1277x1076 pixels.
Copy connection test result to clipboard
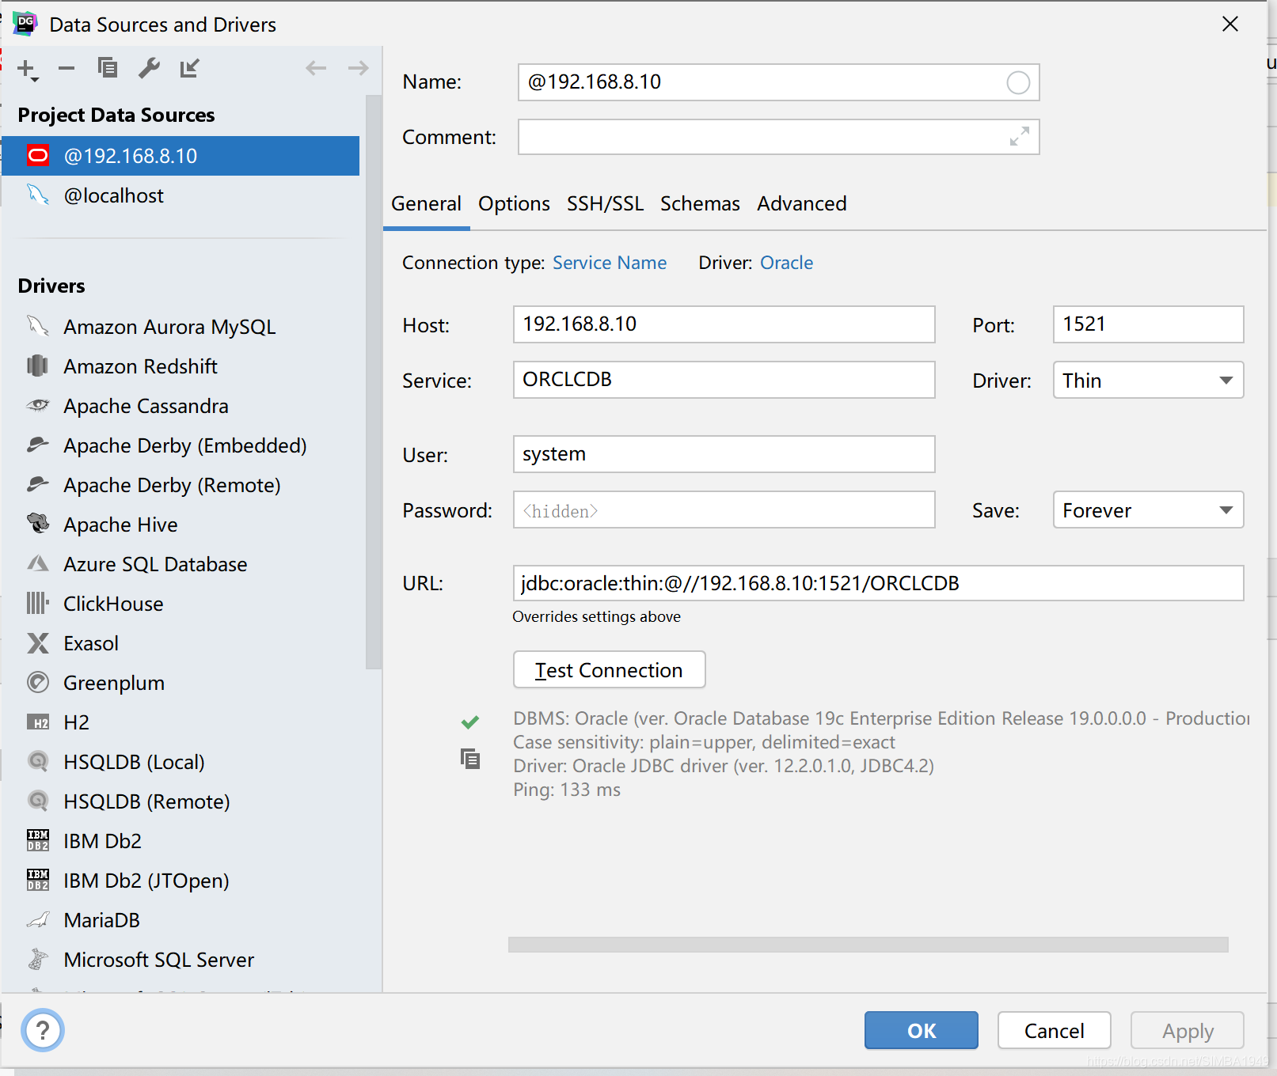470,760
